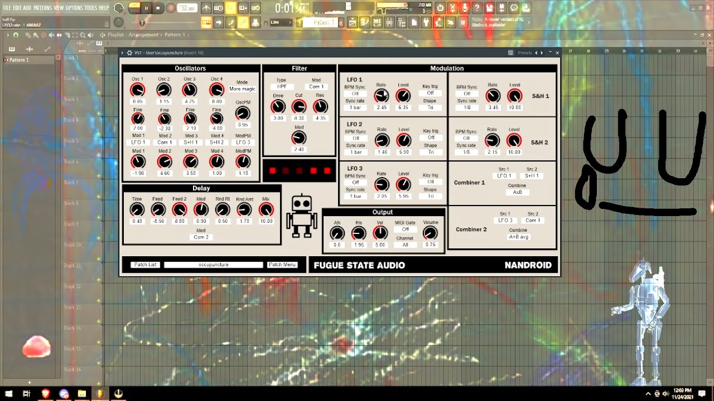Toggle LFO 2 Key trig Off

[431, 138]
